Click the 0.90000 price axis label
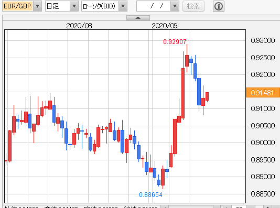The image size is (280, 208). coord(263,143)
